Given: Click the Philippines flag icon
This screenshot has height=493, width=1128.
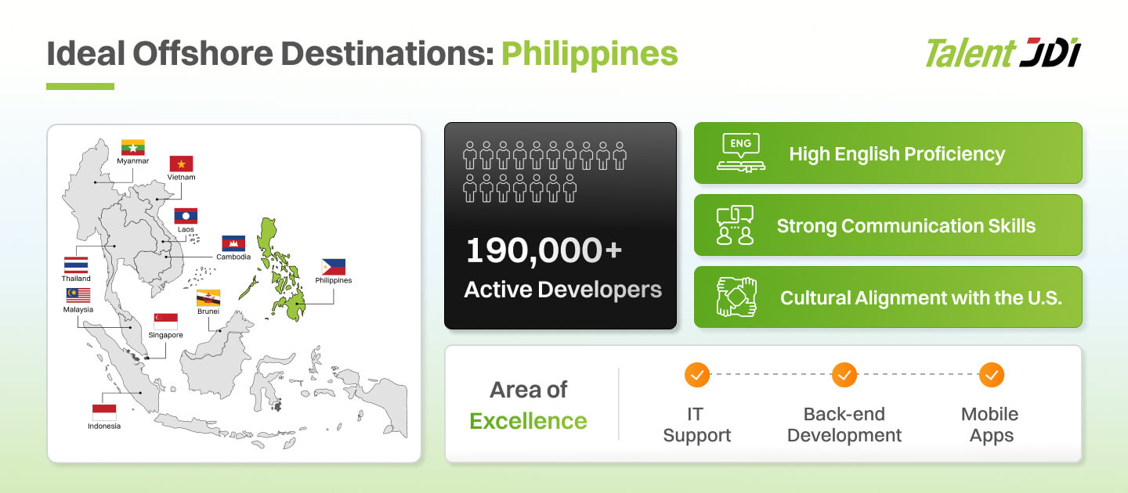Looking at the screenshot, I should 334,267.
